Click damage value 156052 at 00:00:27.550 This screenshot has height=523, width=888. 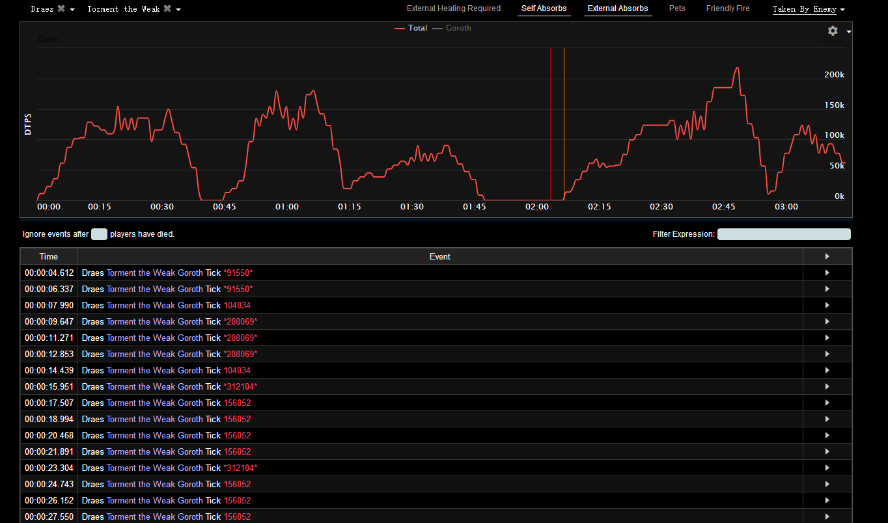click(x=237, y=516)
